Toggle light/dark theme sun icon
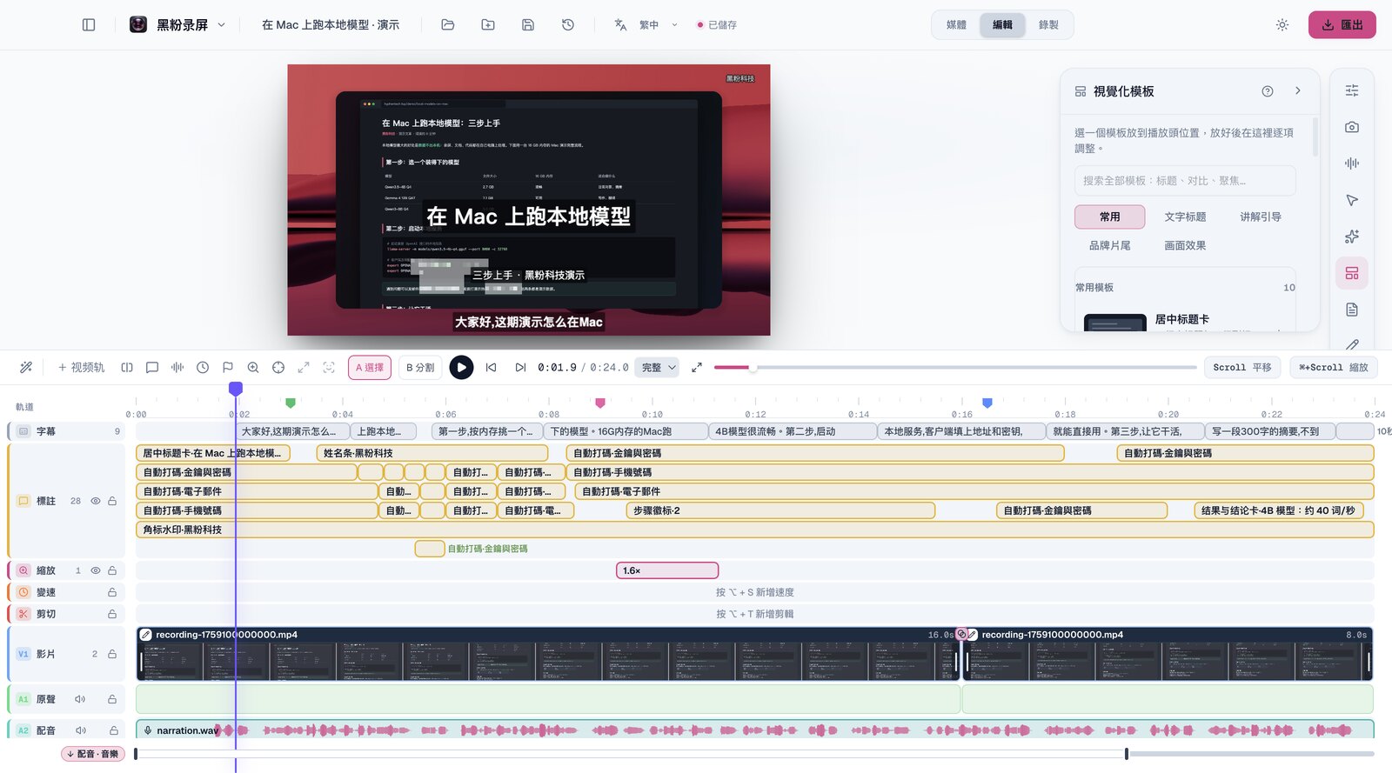The height and width of the screenshot is (773, 1392). point(1282,25)
